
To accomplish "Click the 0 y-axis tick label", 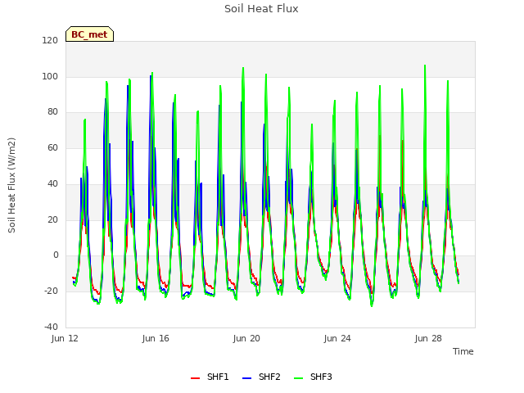I will pyautogui.click(x=56, y=255).
